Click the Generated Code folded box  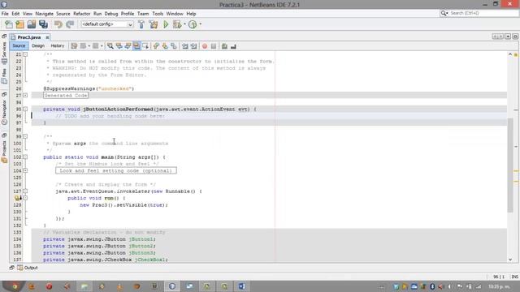(66, 96)
